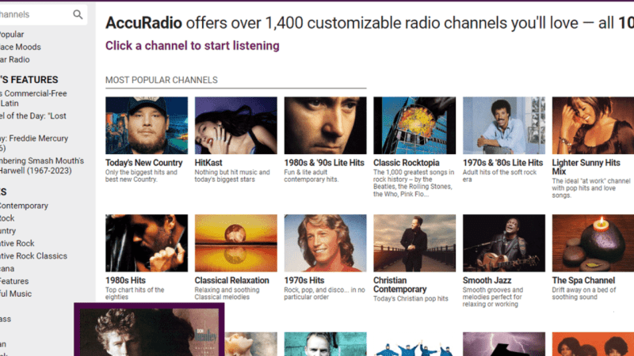This screenshot has height=356, width=634.
Task: Click The Spa Channel title text
Action: [x=583, y=280]
